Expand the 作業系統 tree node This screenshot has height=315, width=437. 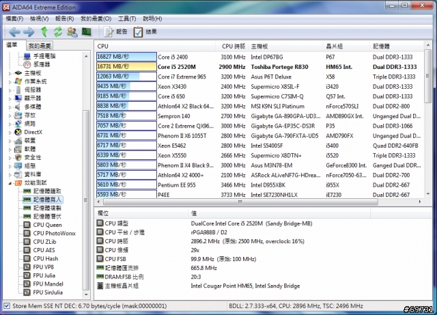(10, 82)
